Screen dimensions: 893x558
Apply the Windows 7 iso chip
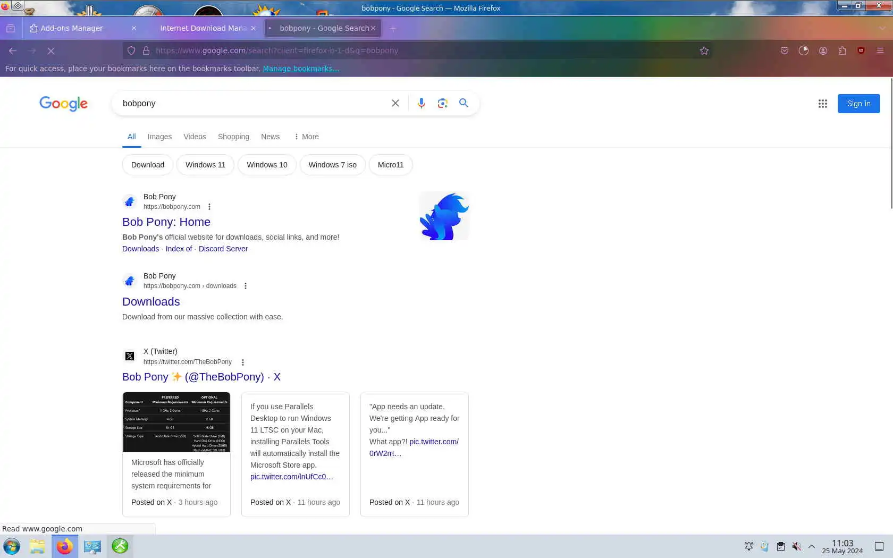tap(332, 165)
